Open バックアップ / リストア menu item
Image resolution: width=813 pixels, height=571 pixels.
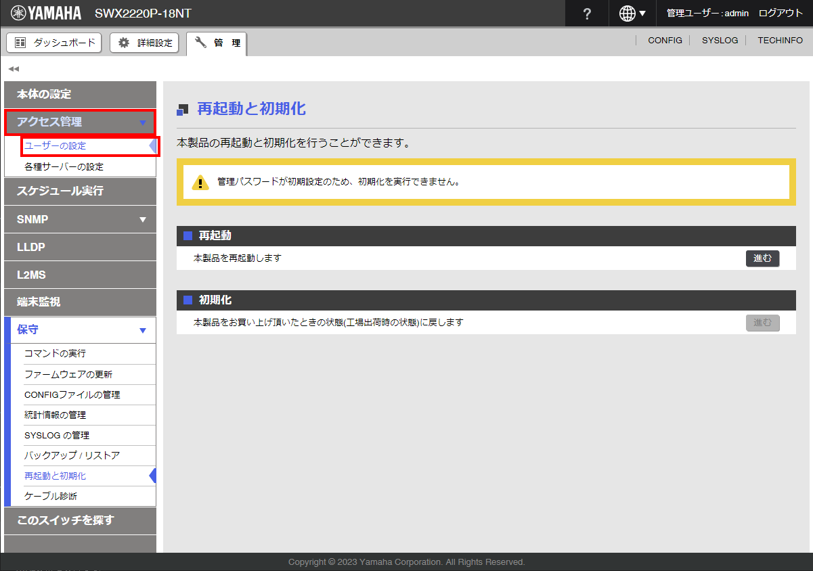72,455
